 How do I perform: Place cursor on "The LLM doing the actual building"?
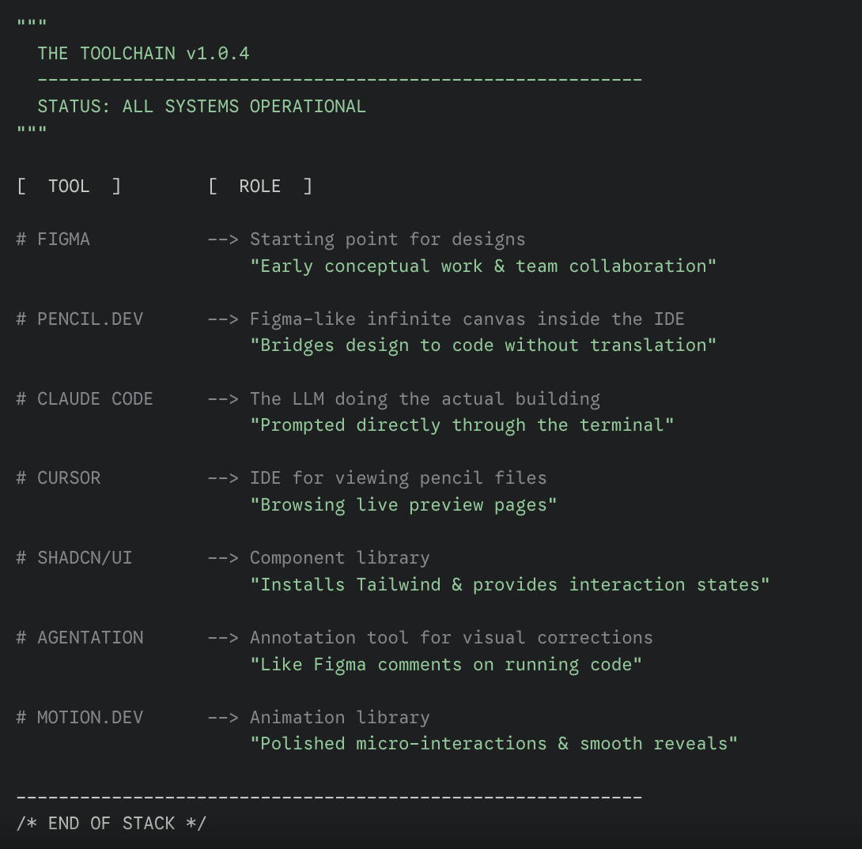click(425, 399)
